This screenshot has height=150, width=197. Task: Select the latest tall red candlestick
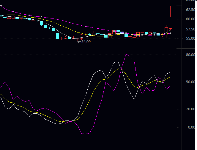[x=170, y=23]
